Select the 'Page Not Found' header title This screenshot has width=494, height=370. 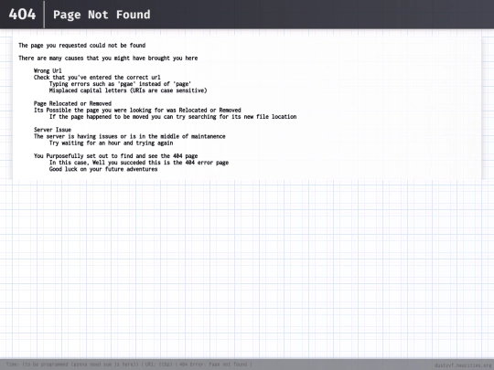[x=102, y=15]
